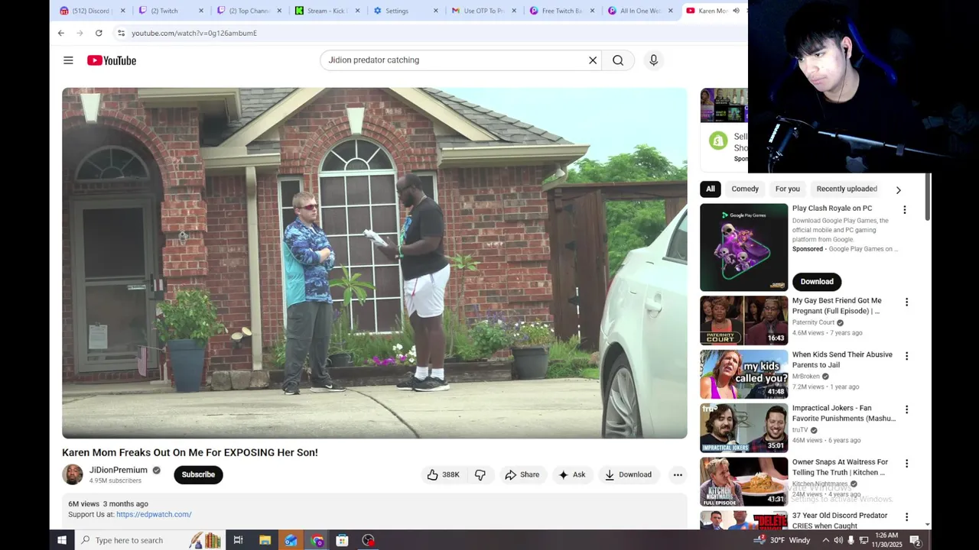Image resolution: width=979 pixels, height=550 pixels.
Task: Open 'When Kids Send Their Abusive Parents' video
Action: click(x=842, y=360)
